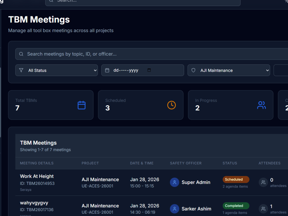
Task: Click the 15:00 - 15:15 time
Action: click(142, 186)
